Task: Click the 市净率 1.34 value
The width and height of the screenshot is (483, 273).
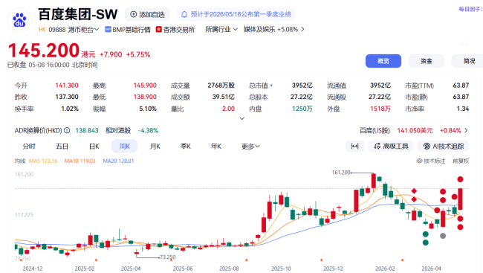Action: 463,109
